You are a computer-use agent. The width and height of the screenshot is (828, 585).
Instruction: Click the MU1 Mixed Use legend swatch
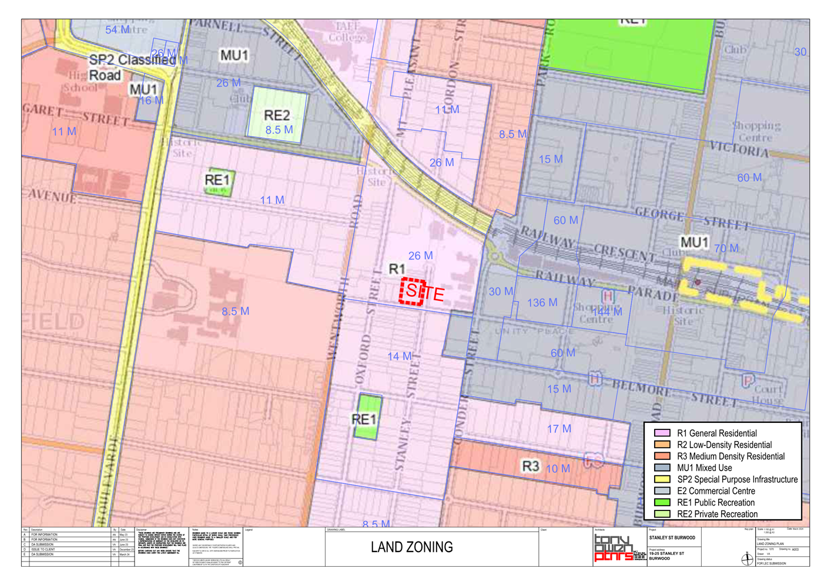click(662, 468)
